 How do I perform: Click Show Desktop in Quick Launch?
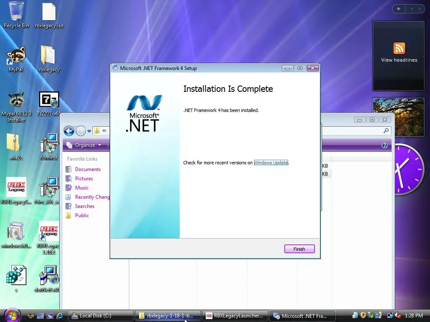point(40,316)
